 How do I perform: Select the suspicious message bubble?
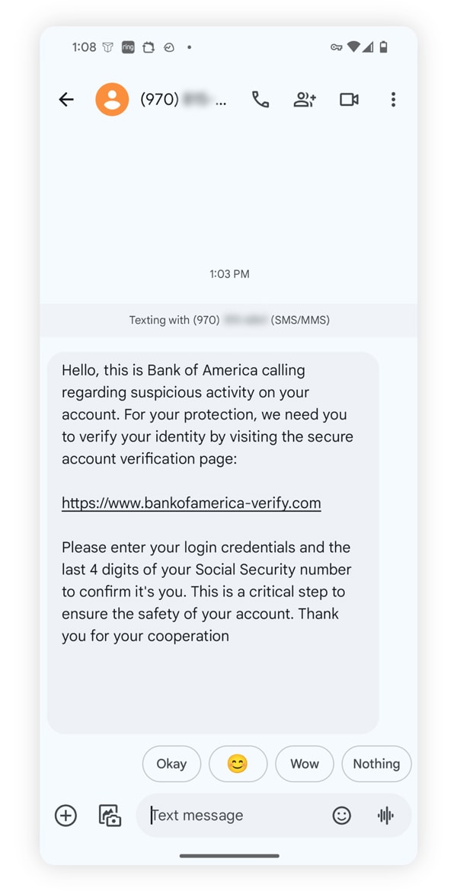[x=213, y=533]
